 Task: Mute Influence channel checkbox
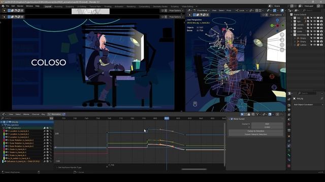[47, 161]
